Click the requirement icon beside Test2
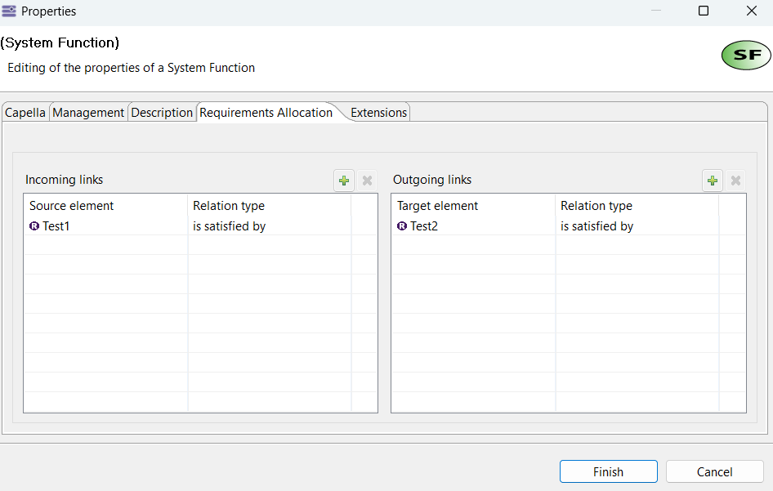773x491 pixels. [x=402, y=226]
